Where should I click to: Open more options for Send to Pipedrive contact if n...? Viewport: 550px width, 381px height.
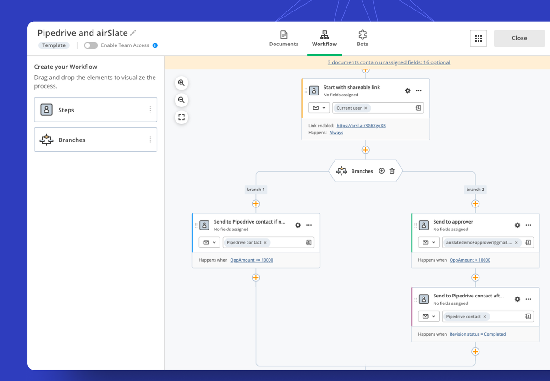309,225
